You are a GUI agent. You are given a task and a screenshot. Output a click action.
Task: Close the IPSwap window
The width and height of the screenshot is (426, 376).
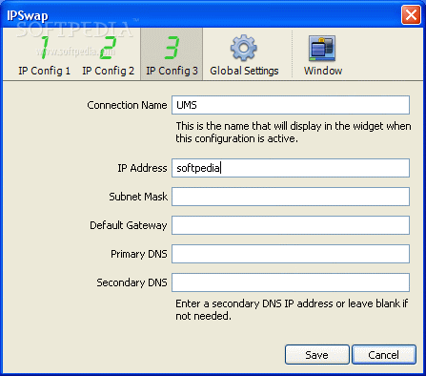(x=411, y=14)
